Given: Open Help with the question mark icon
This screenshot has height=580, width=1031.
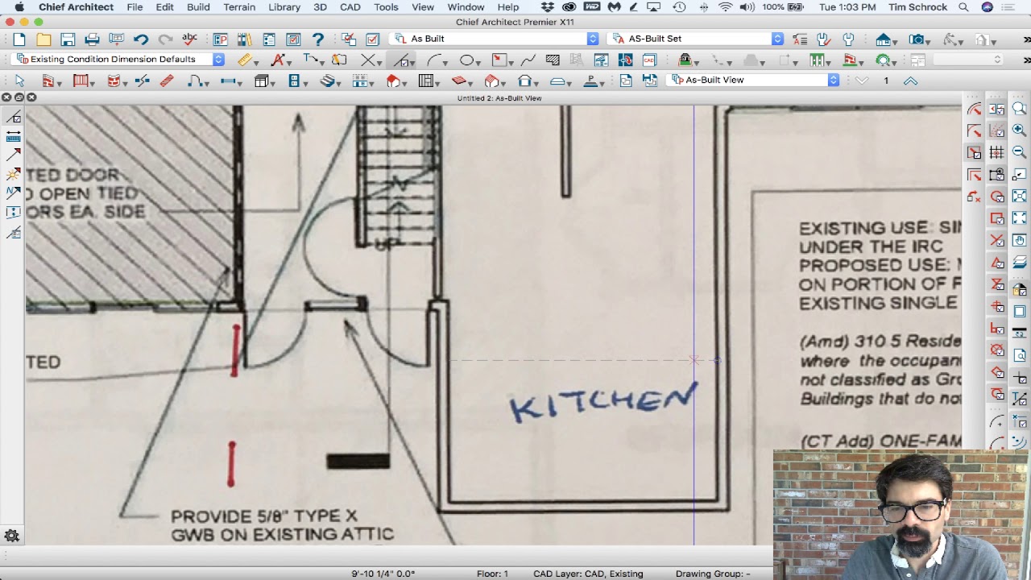Looking at the screenshot, I should [x=318, y=39].
